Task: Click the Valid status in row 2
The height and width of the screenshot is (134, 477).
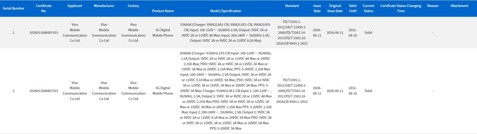Action: point(368,91)
